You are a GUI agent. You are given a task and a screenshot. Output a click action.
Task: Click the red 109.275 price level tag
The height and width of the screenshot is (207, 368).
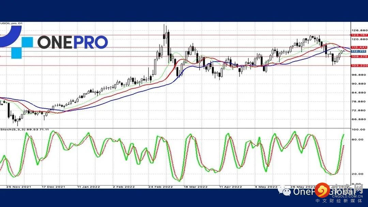[359, 57]
